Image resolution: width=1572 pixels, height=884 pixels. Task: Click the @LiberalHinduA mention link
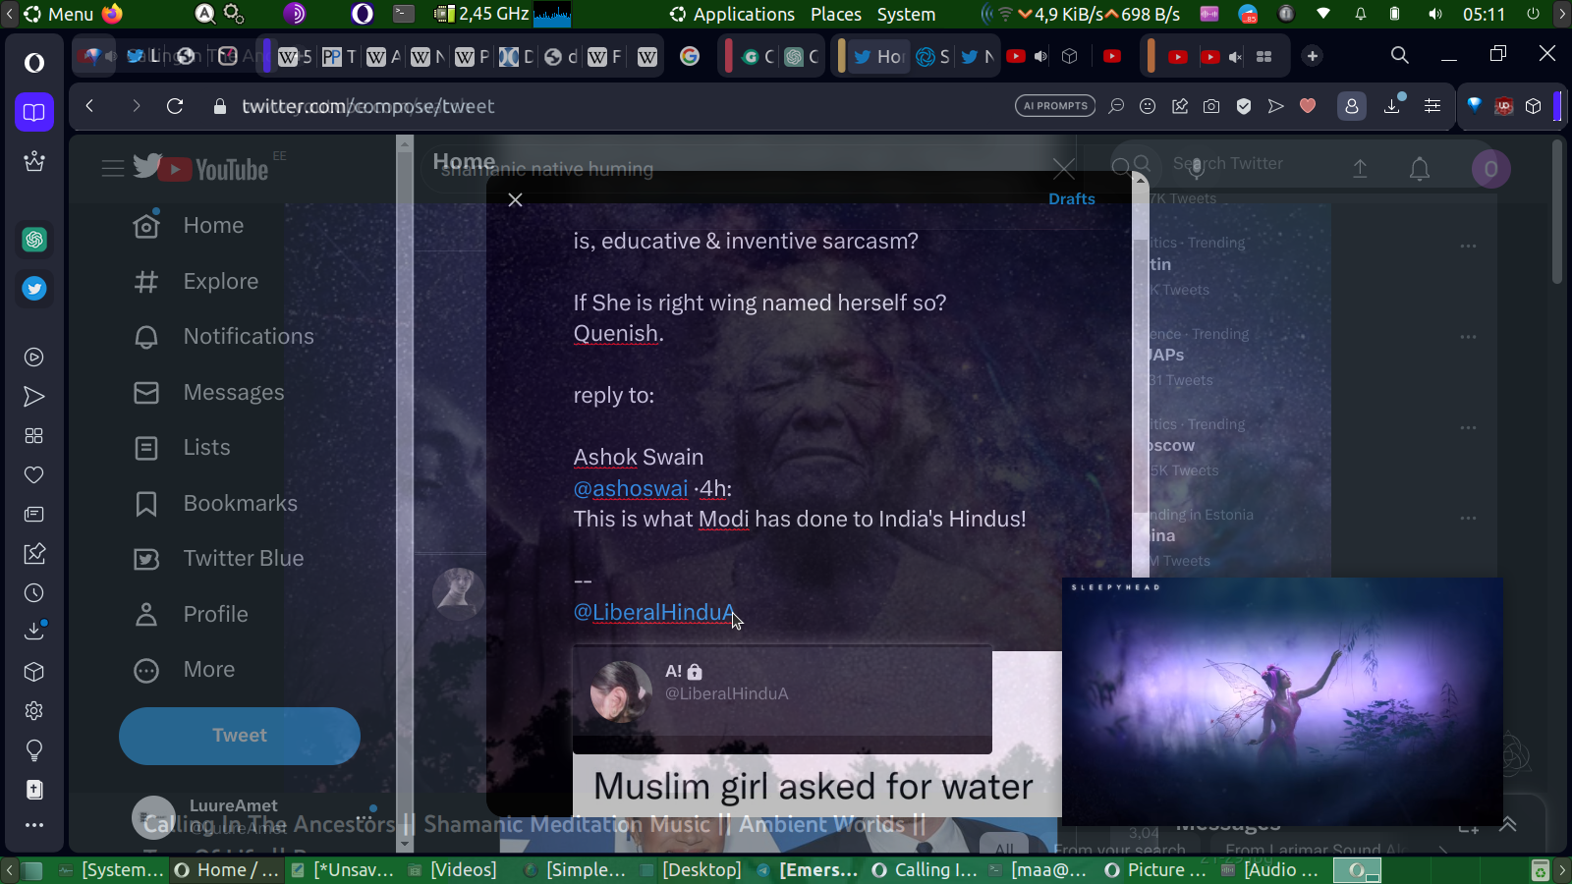[x=654, y=612]
